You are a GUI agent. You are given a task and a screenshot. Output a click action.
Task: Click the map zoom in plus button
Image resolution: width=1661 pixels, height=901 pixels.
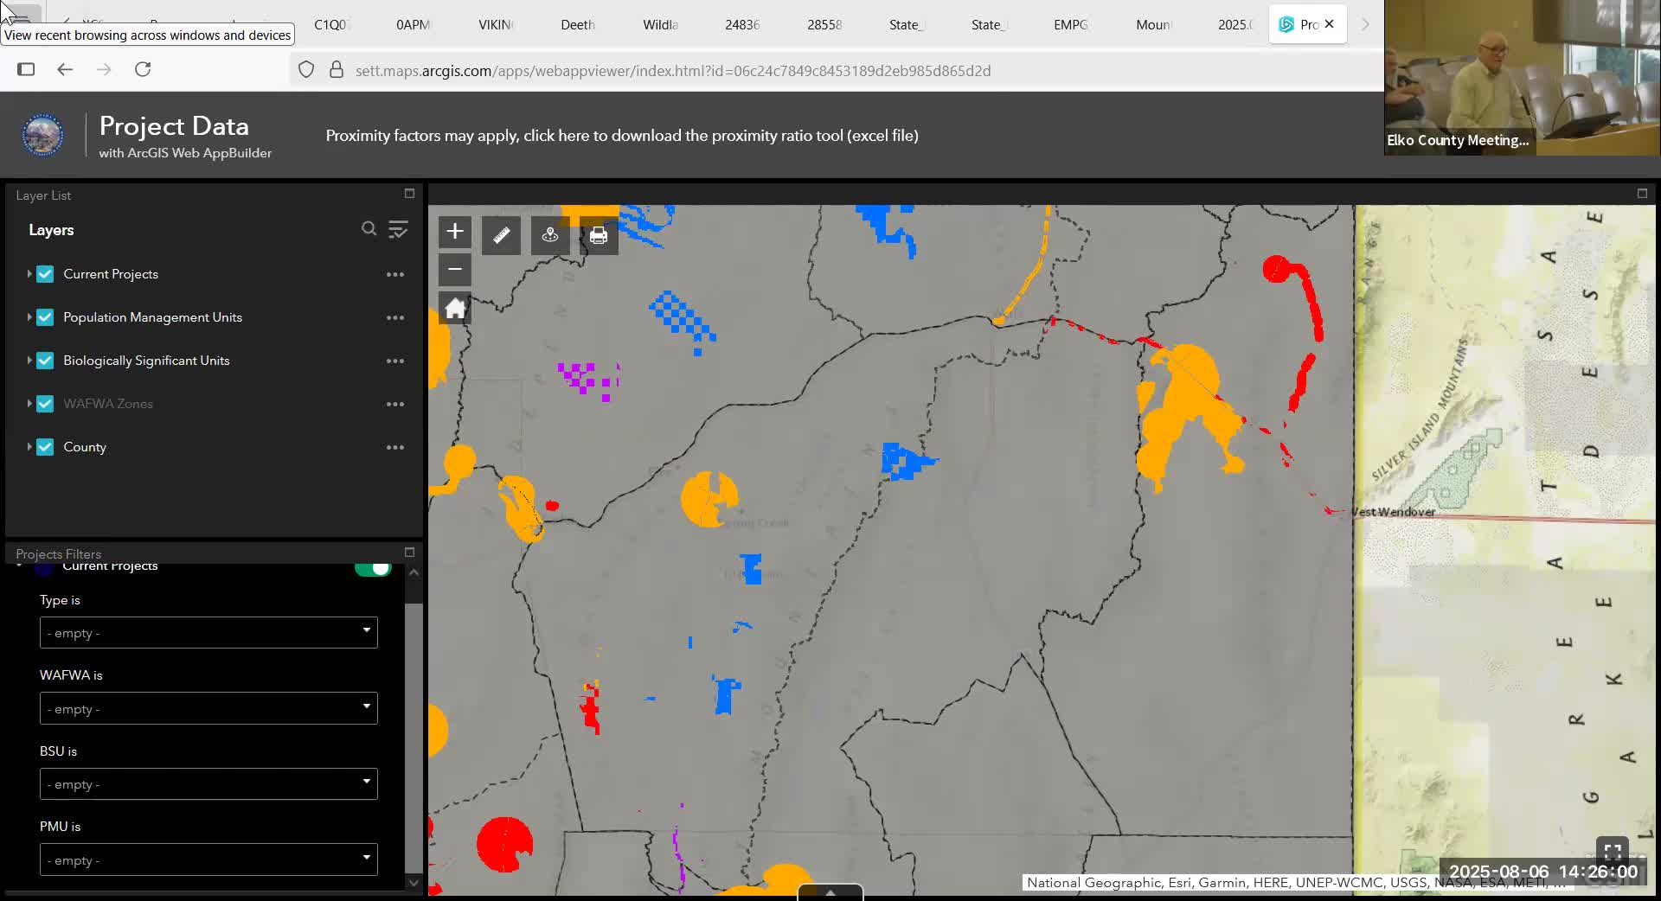pyautogui.click(x=455, y=232)
